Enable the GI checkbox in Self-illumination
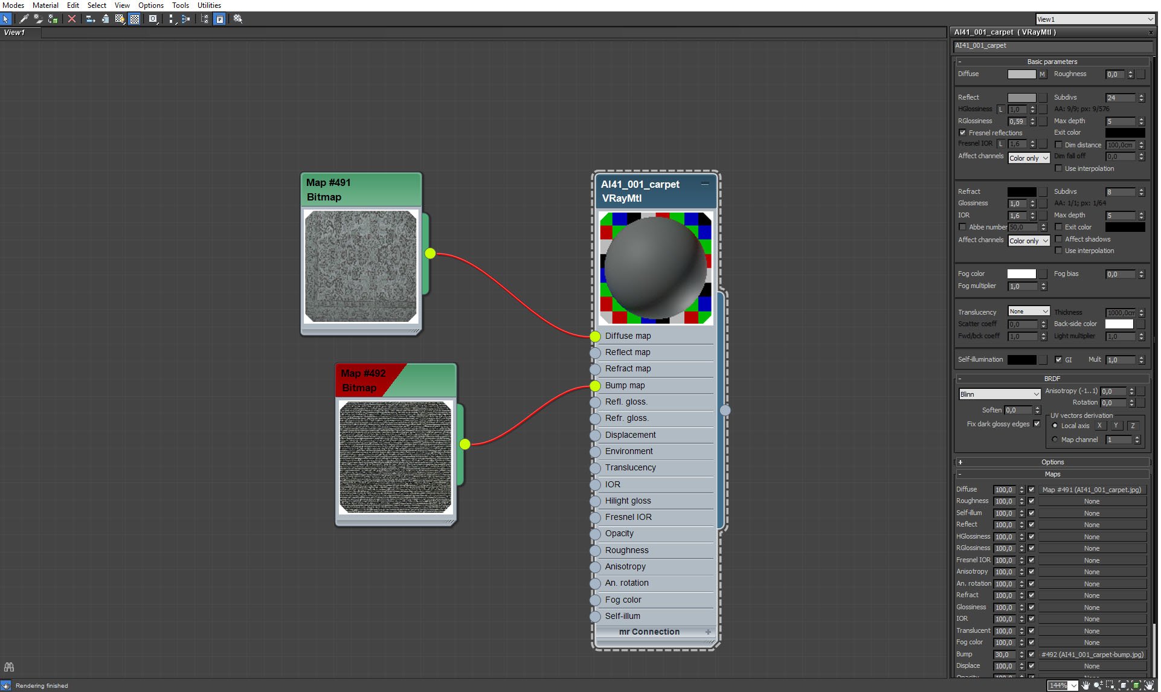This screenshot has height=692, width=1161. click(1058, 359)
